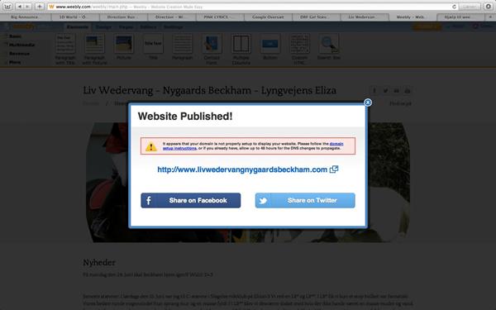Expand the Revenue elements category
This screenshot has height=310, width=496.
tap(19, 54)
